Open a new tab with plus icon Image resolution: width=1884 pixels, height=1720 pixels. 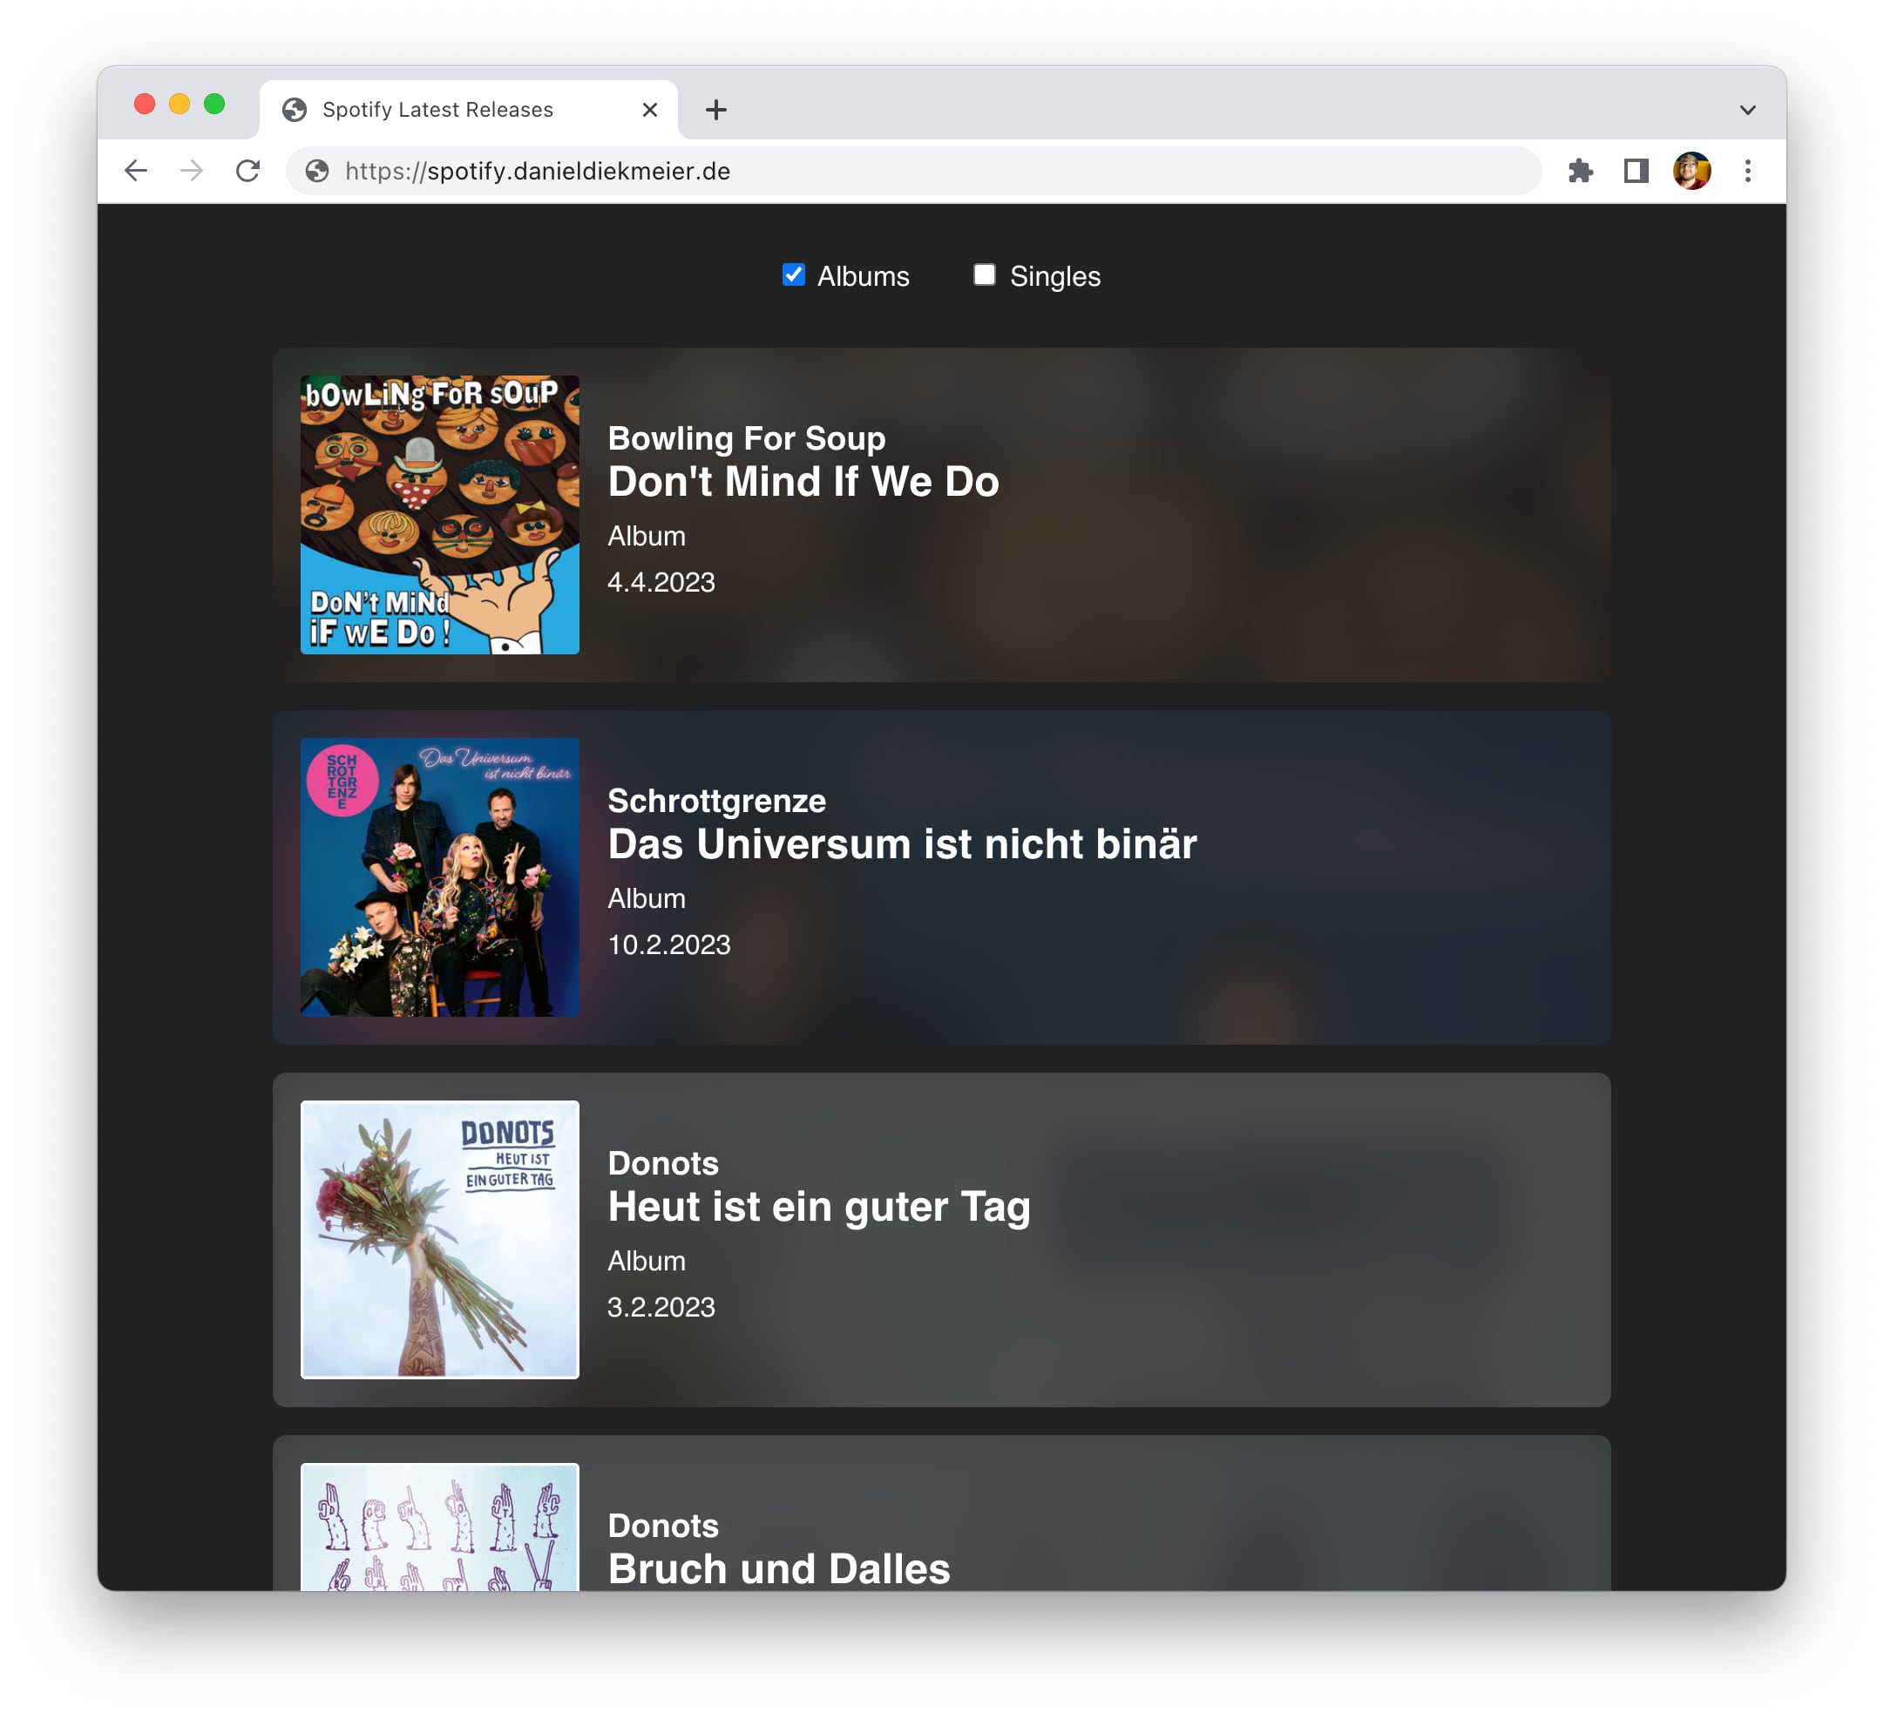(x=715, y=111)
